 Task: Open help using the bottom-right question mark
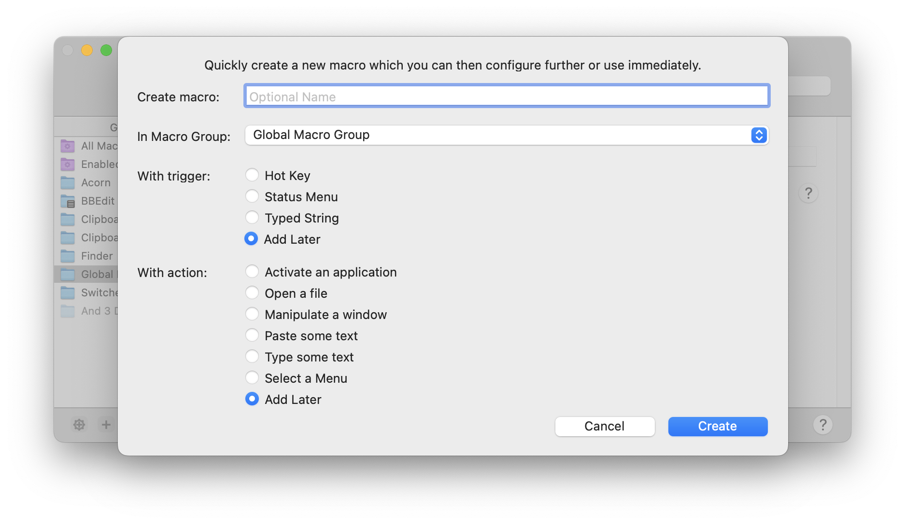pyautogui.click(x=822, y=425)
